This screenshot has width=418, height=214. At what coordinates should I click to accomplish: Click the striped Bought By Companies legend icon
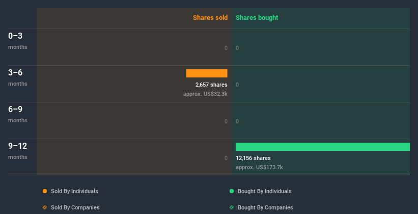coord(232,207)
